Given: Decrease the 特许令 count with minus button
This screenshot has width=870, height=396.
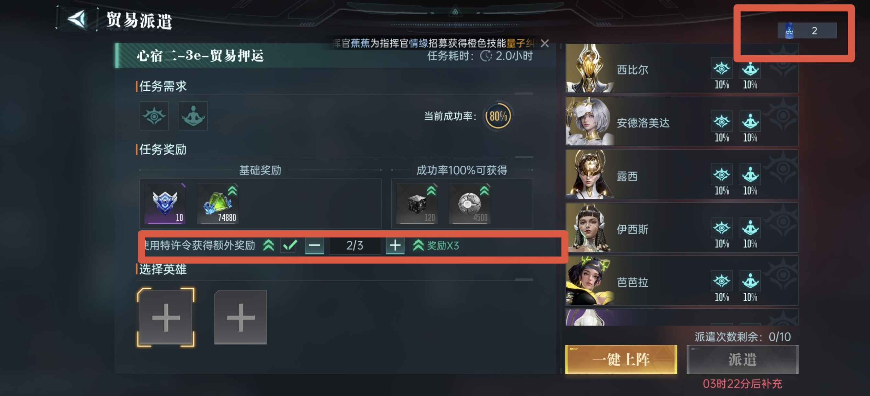Looking at the screenshot, I should [314, 246].
